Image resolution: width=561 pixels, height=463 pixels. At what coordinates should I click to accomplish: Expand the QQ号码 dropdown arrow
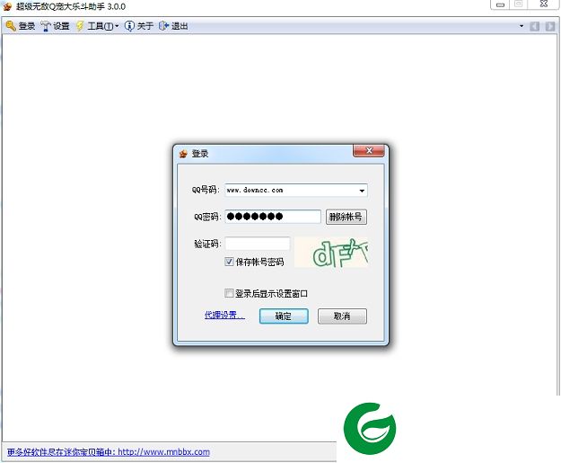pos(362,191)
